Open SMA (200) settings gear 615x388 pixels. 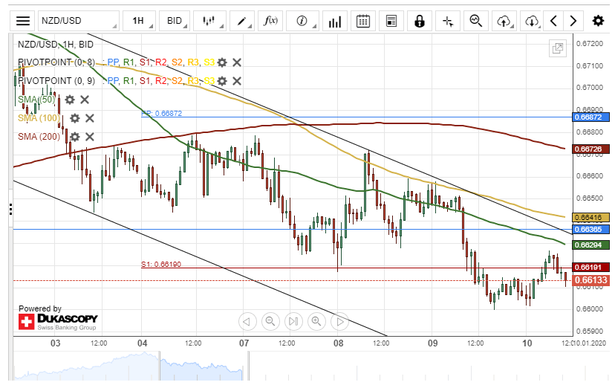coord(74,137)
